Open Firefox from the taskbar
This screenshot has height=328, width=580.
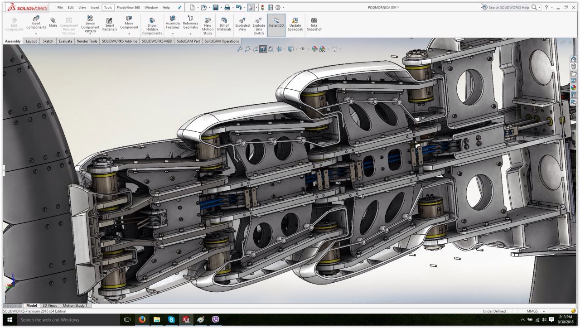(142, 320)
